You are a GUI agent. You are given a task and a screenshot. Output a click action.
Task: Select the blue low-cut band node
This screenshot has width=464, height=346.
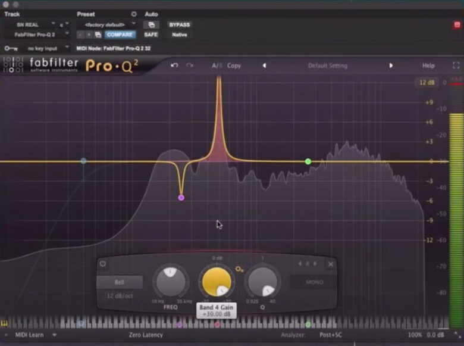[x=83, y=161]
